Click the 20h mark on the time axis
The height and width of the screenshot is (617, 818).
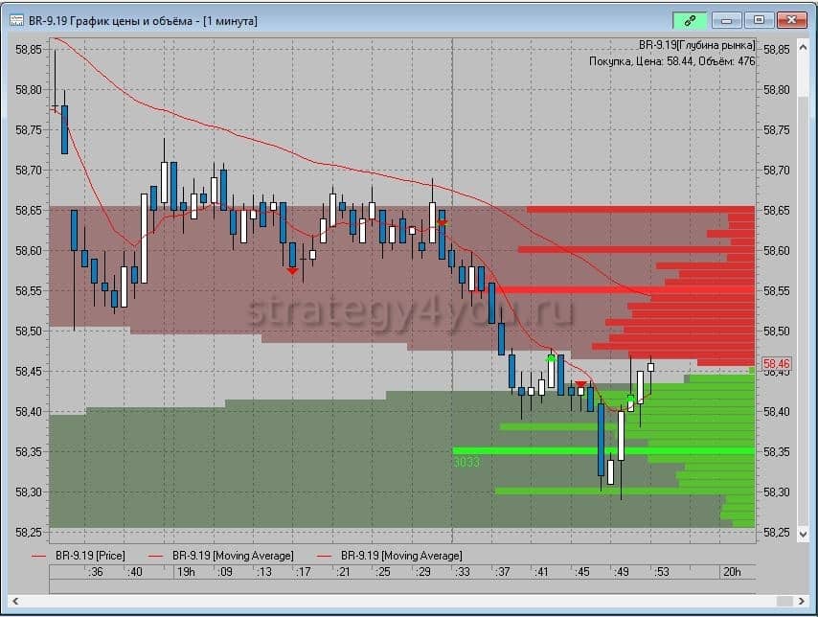coord(732,572)
